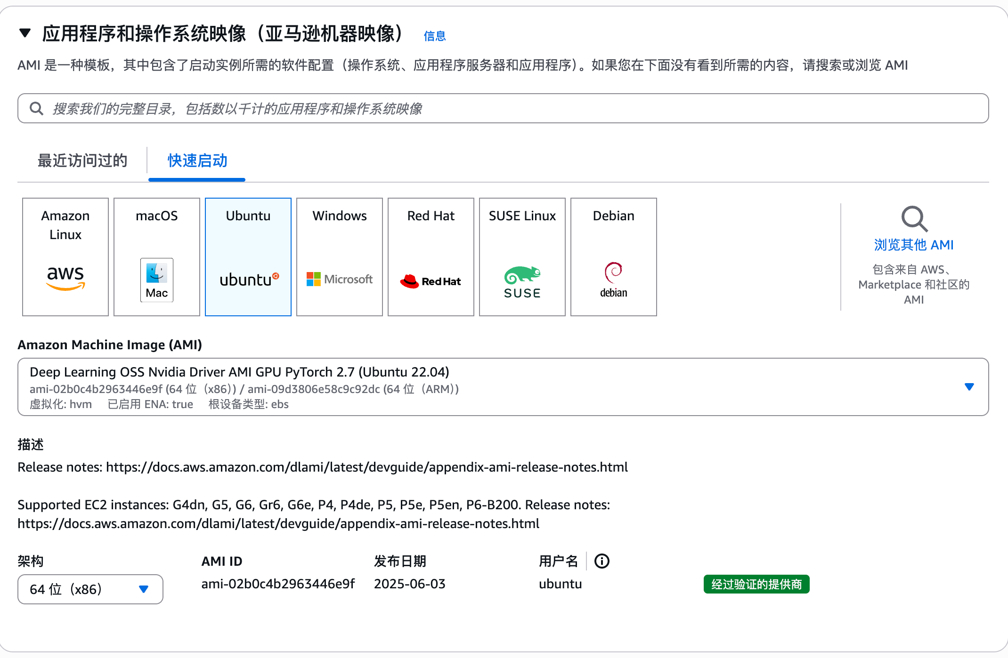This screenshot has height=658, width=1008.
Task: Click the info icon beside 用户名
Action: [602, 561]
